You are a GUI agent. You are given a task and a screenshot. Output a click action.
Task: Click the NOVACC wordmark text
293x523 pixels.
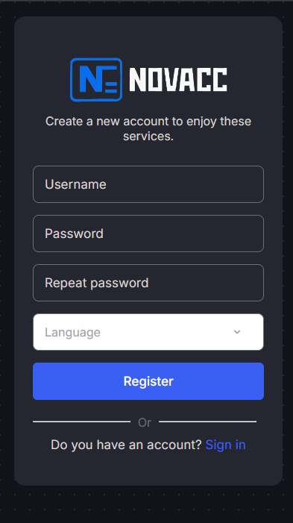[x=178, y=80]
